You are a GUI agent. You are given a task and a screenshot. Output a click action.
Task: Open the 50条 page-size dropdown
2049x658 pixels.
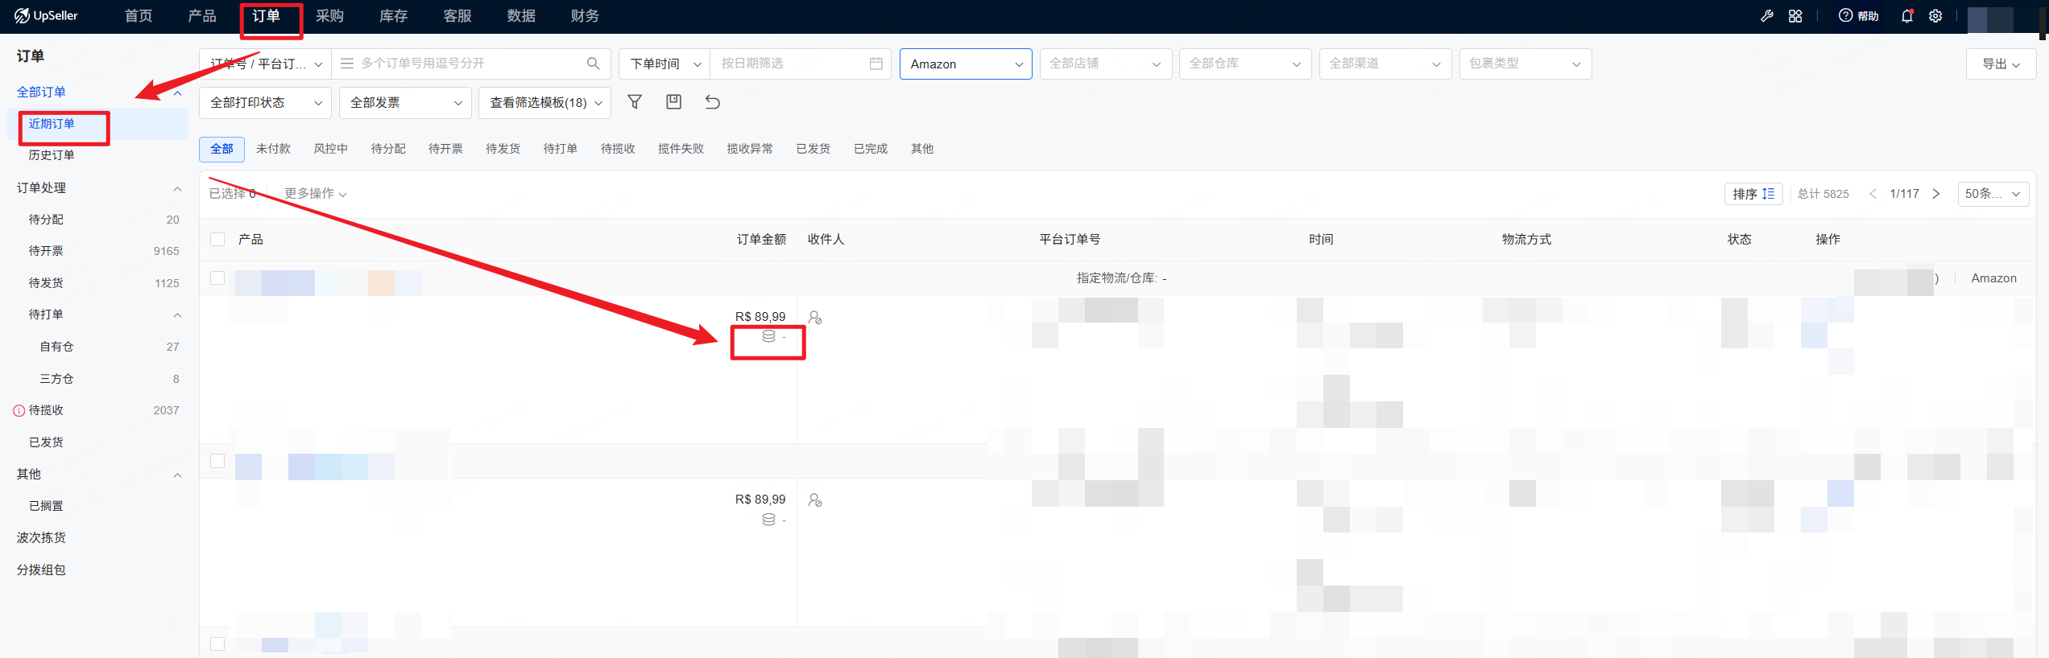(x=1993, y=194)
